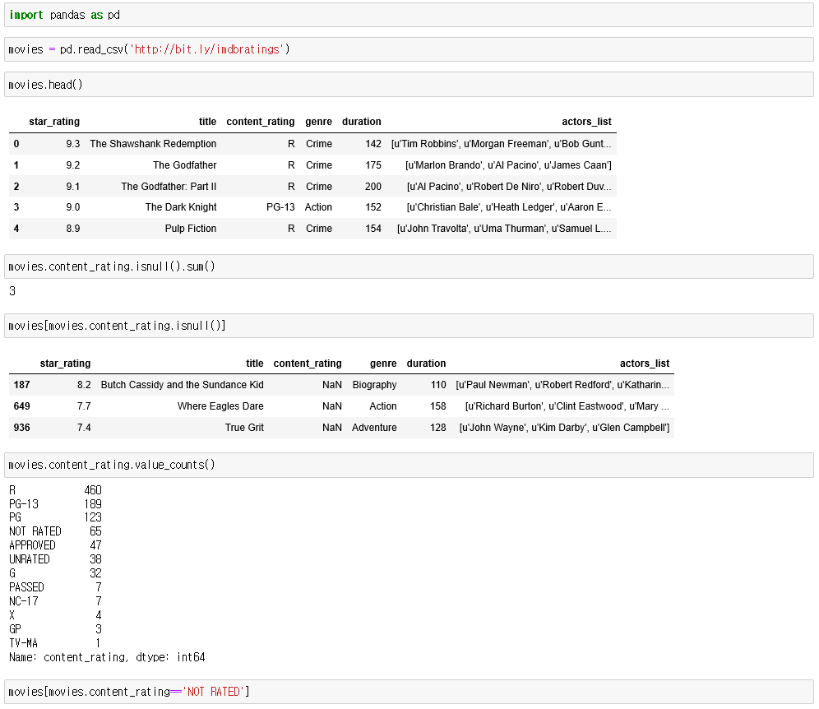Click the title column header
Screen dimensions: 819x709
click(x=207, y=122)
